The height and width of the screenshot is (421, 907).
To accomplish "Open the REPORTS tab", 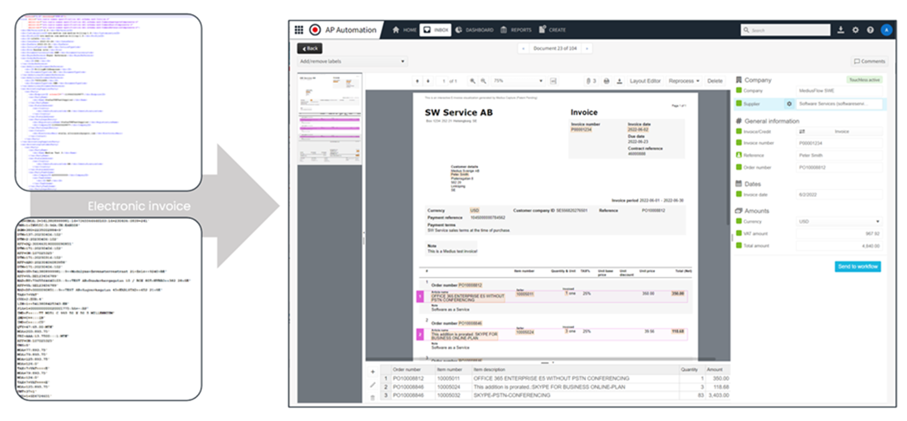I will [516, 30].
